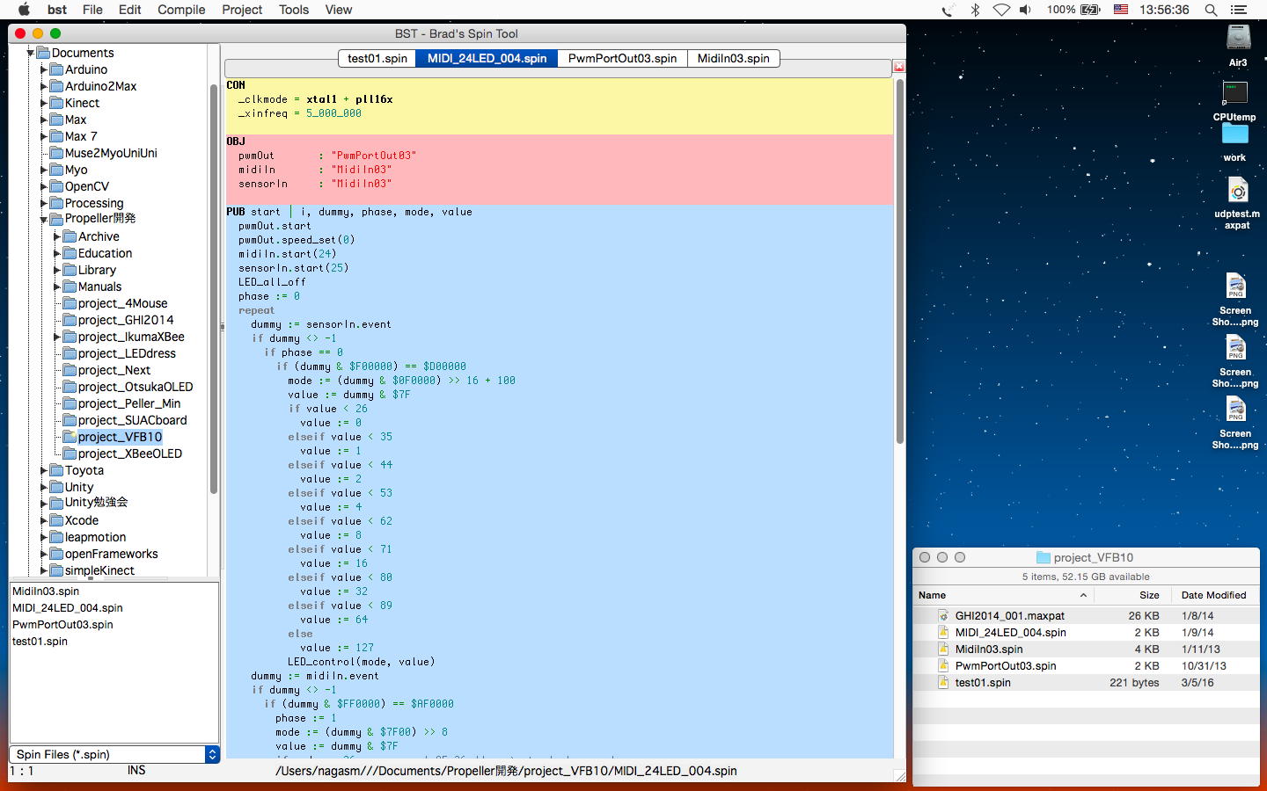
Task: Open Spotlight search magnifier in menu bar
Action: [x=1211, y=10]
